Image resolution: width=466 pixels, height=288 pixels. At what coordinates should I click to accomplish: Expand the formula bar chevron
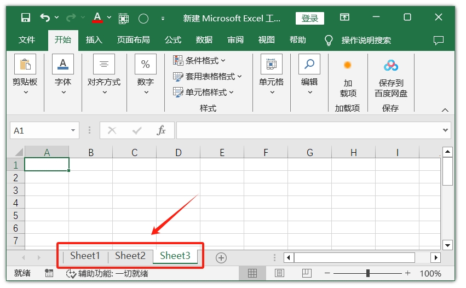pyautogui.click(x=445, y=130)
